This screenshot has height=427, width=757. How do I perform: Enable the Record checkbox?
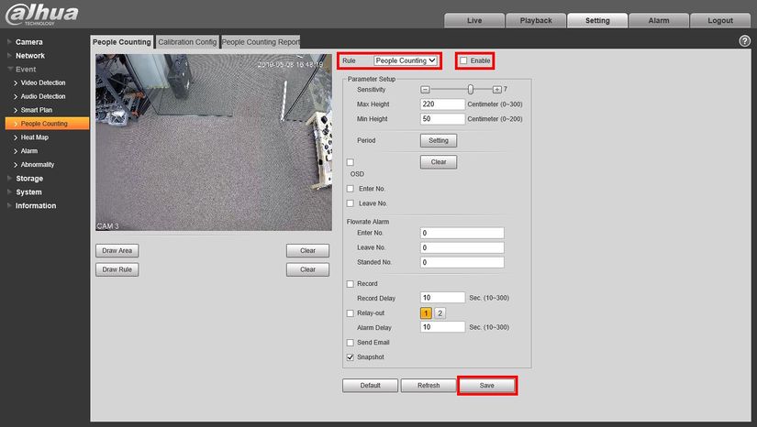pos(350,284)
